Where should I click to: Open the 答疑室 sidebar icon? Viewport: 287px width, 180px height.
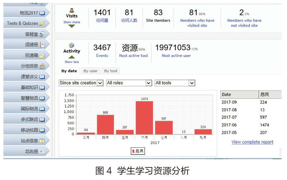42,34
